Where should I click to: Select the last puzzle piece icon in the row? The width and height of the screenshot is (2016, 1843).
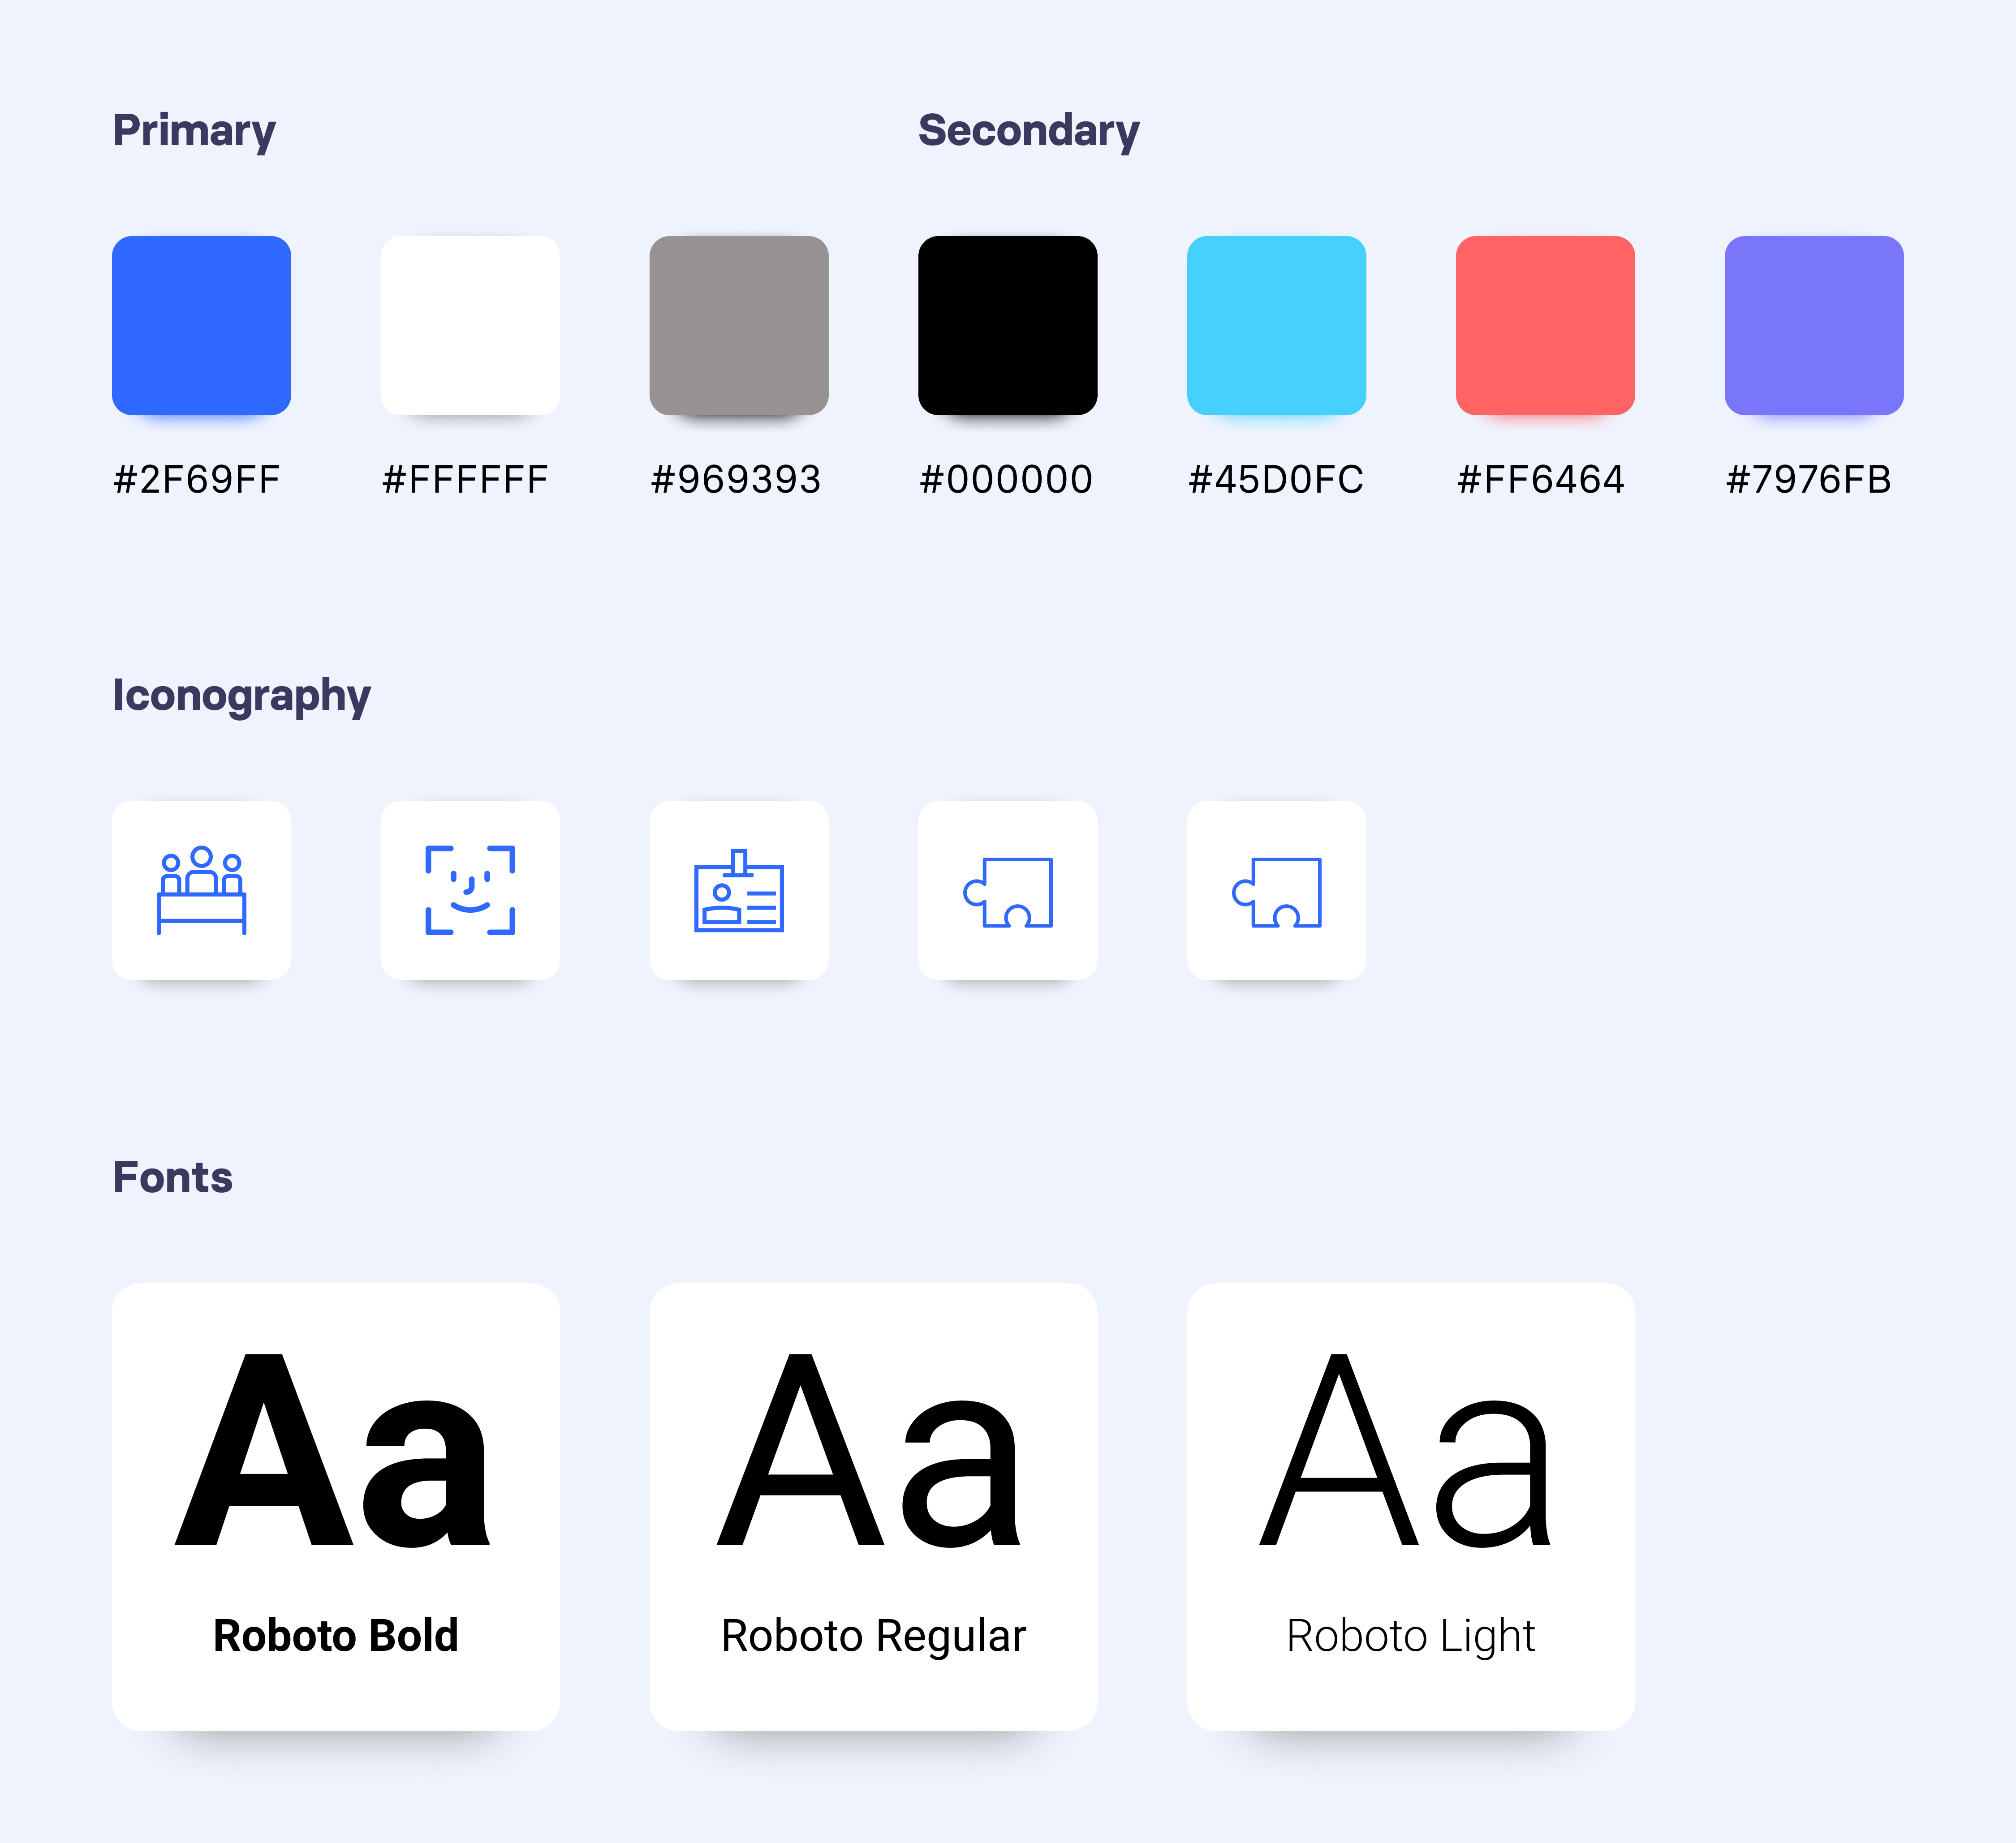[1277, 889]
